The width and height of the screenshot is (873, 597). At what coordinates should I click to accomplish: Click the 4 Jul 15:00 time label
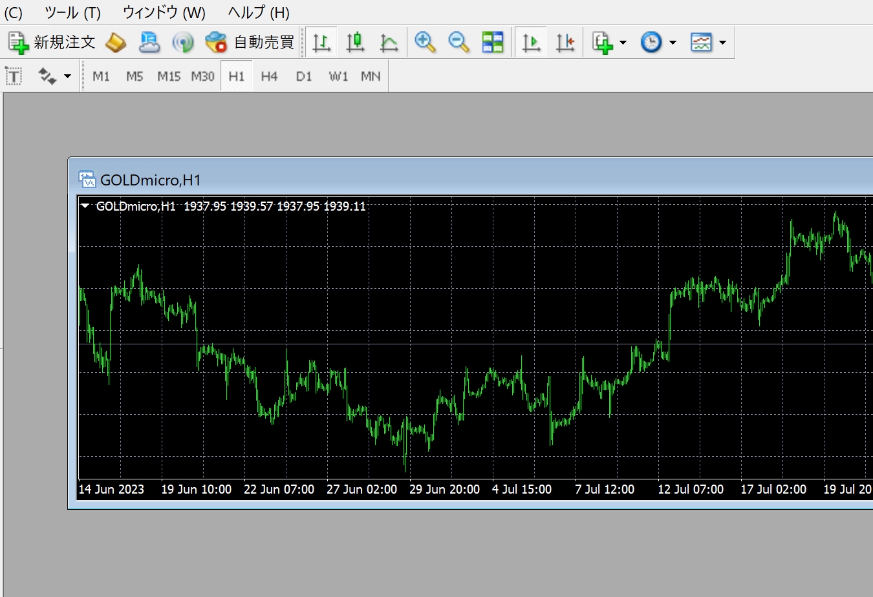[x=522, y=490]
